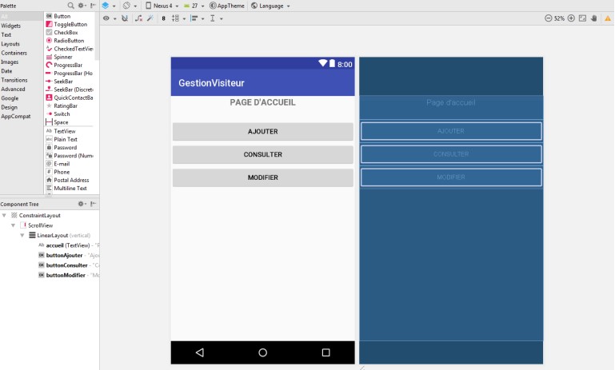This screenshot has width=615, height=370.
Task: Select the SeekBar widget in palette
Action: click(x=64, y=81)
